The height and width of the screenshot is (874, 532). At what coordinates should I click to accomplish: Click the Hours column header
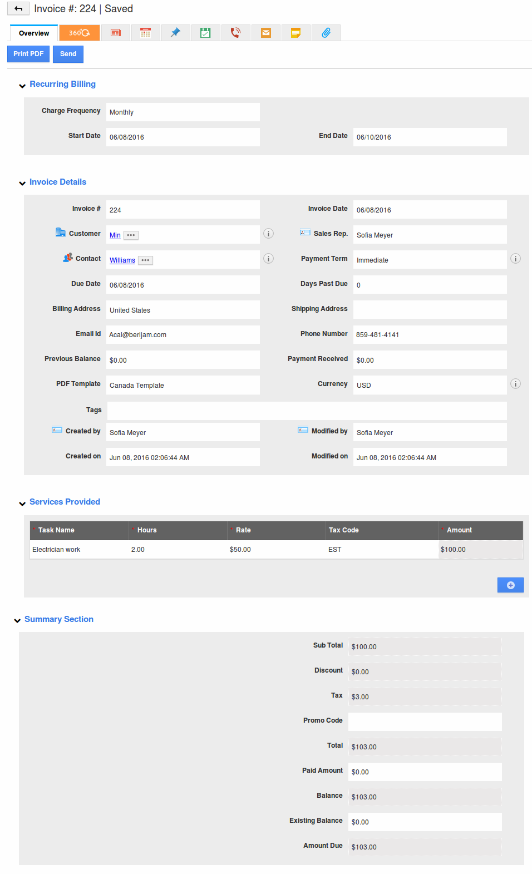pos(178,530)
